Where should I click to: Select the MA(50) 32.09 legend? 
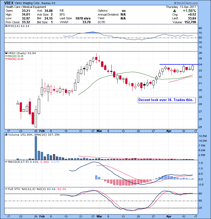click(x=14, y=59)
